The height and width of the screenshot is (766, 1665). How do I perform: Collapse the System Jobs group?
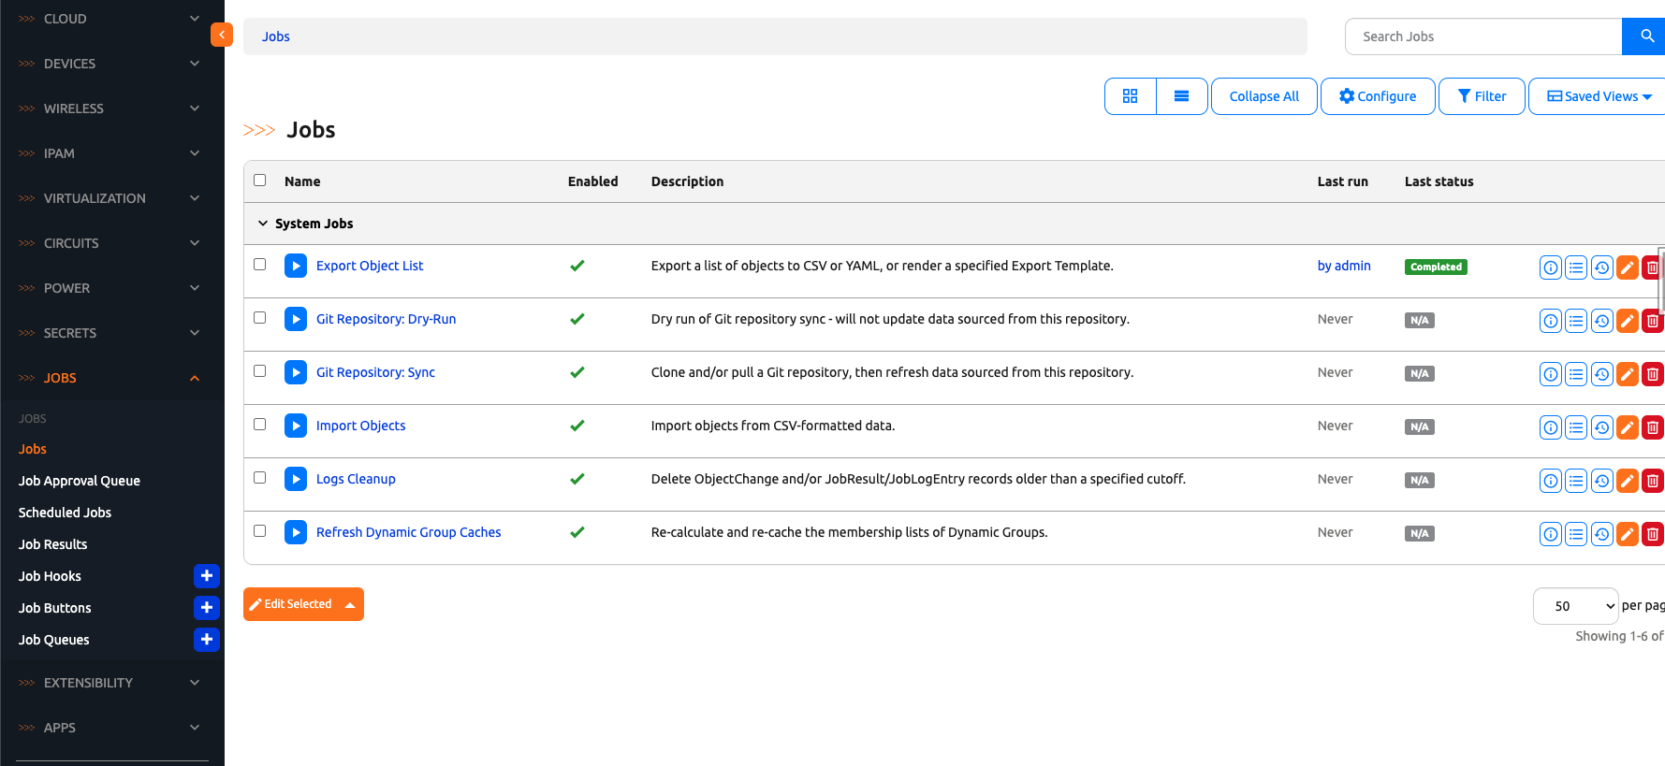(x=263, y=224)
